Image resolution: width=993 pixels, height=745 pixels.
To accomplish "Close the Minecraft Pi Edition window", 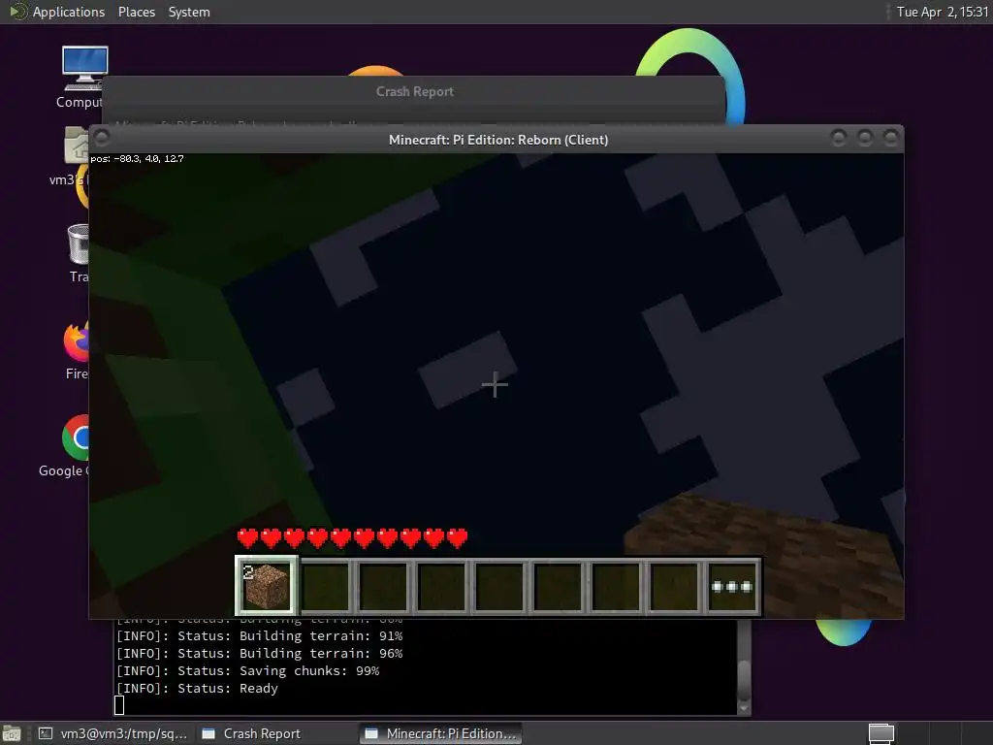I will tap(891, 138).
